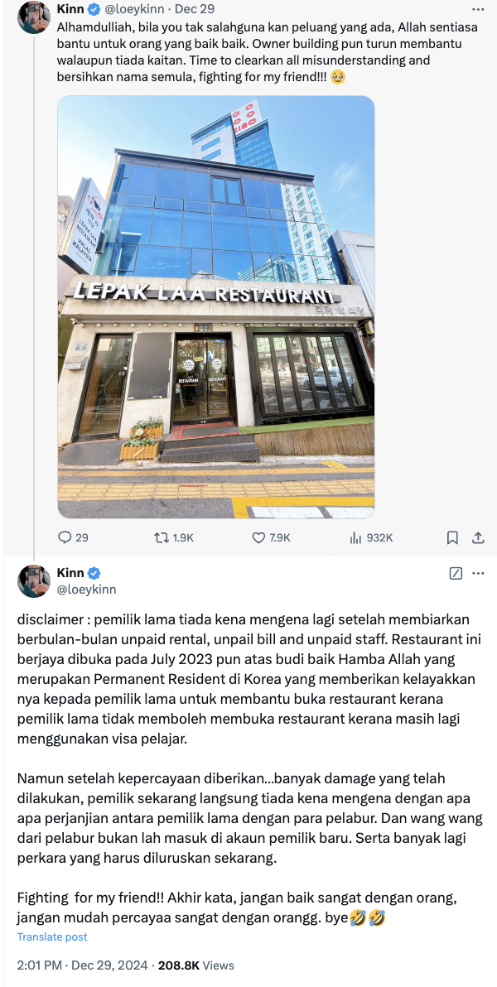Image resolution: width=497 pixels, height=987 pixels.
Task: Click the verified badge next to top Kinn name
Action: pyautogui.click(x=94, y=9)
